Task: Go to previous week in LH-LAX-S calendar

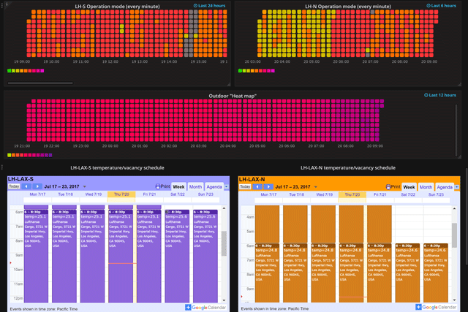Action: click(x=26, y=186)
